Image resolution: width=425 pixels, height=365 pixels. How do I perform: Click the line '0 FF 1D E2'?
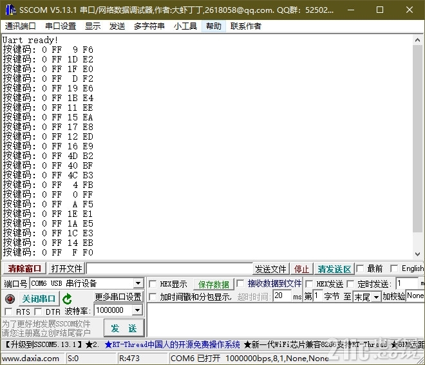pyautogui.click(x=48, y=59)
